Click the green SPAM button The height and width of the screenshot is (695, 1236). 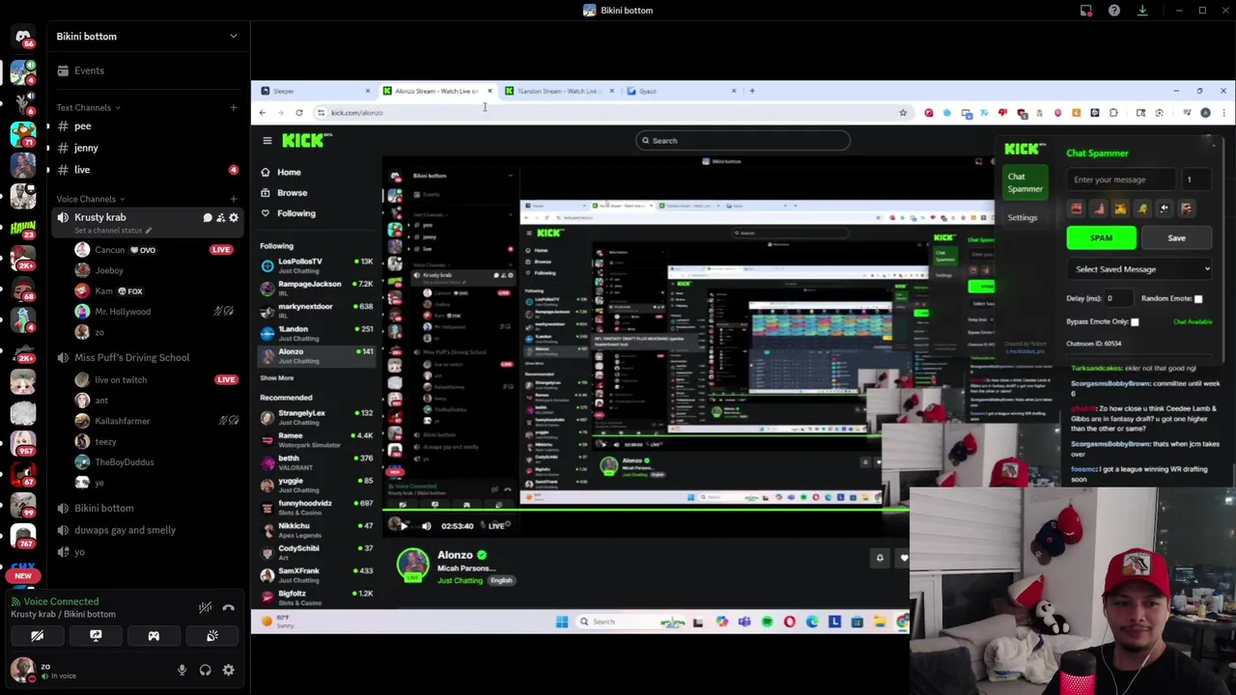coord(1102,238)
